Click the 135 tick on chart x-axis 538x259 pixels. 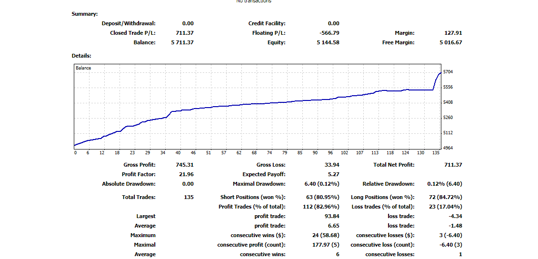click(437, 153)
